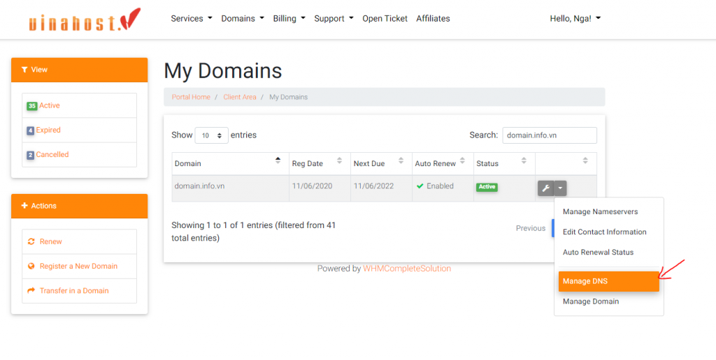Open the Open Ticket link
Image resolution: width=716 pixels, height=360 pixels.
click(x=385, y=19)
